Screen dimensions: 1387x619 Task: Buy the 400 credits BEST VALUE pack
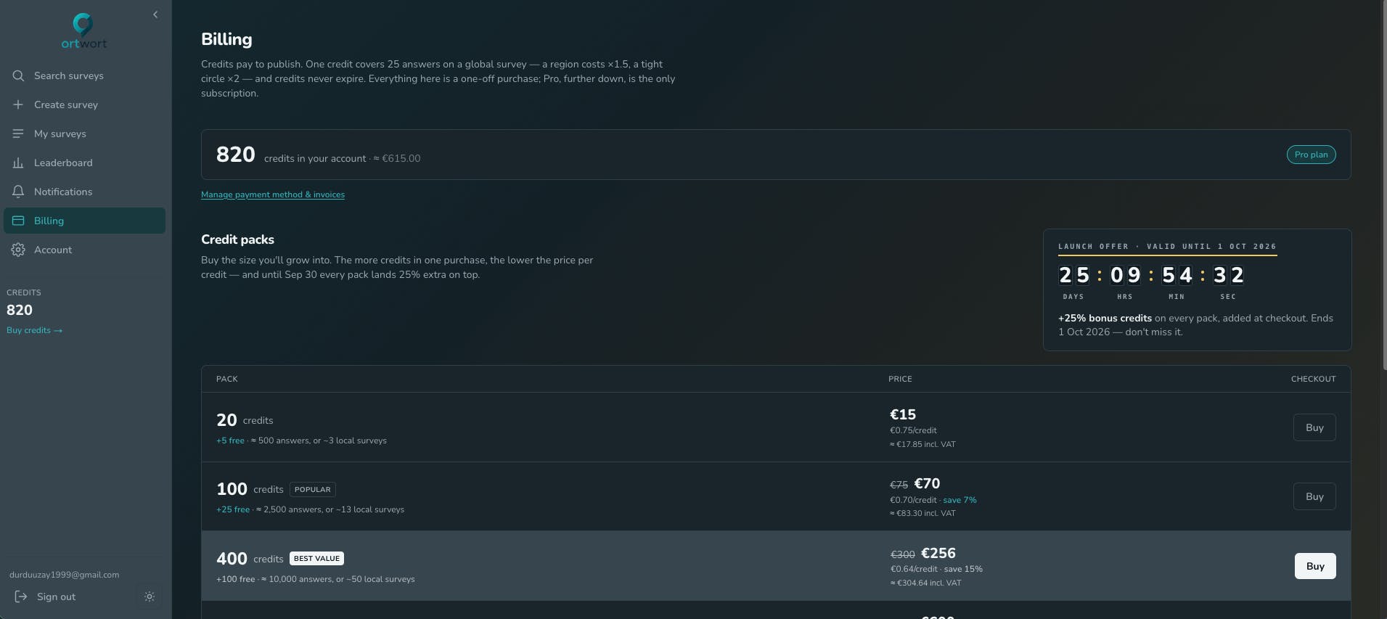pyautogui.click(x=1315, y=566)
